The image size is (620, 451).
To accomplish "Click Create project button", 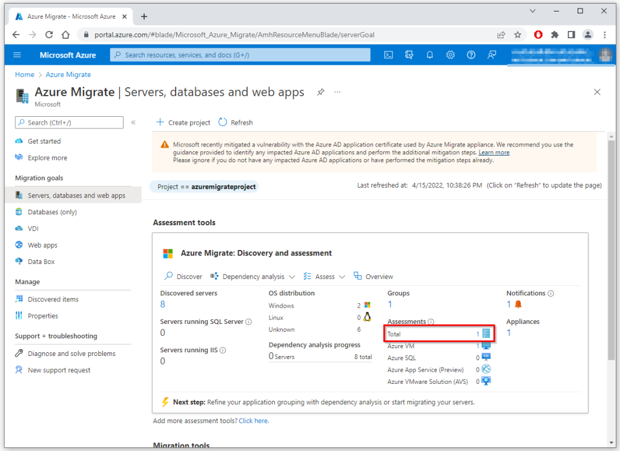I will [x=183, y=122].
